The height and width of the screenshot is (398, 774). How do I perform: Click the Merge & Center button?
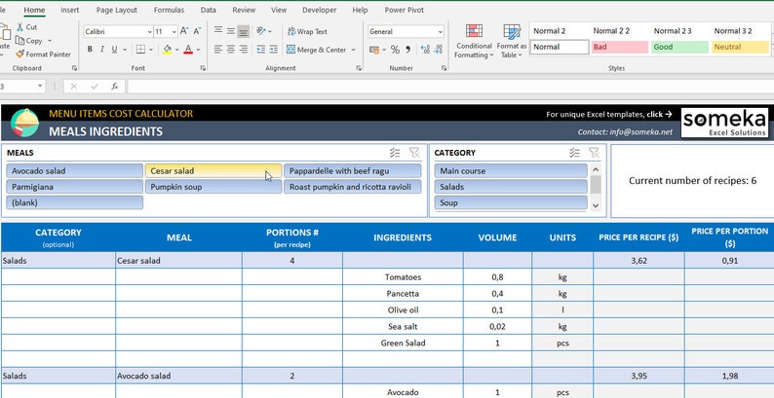(316, 50)
